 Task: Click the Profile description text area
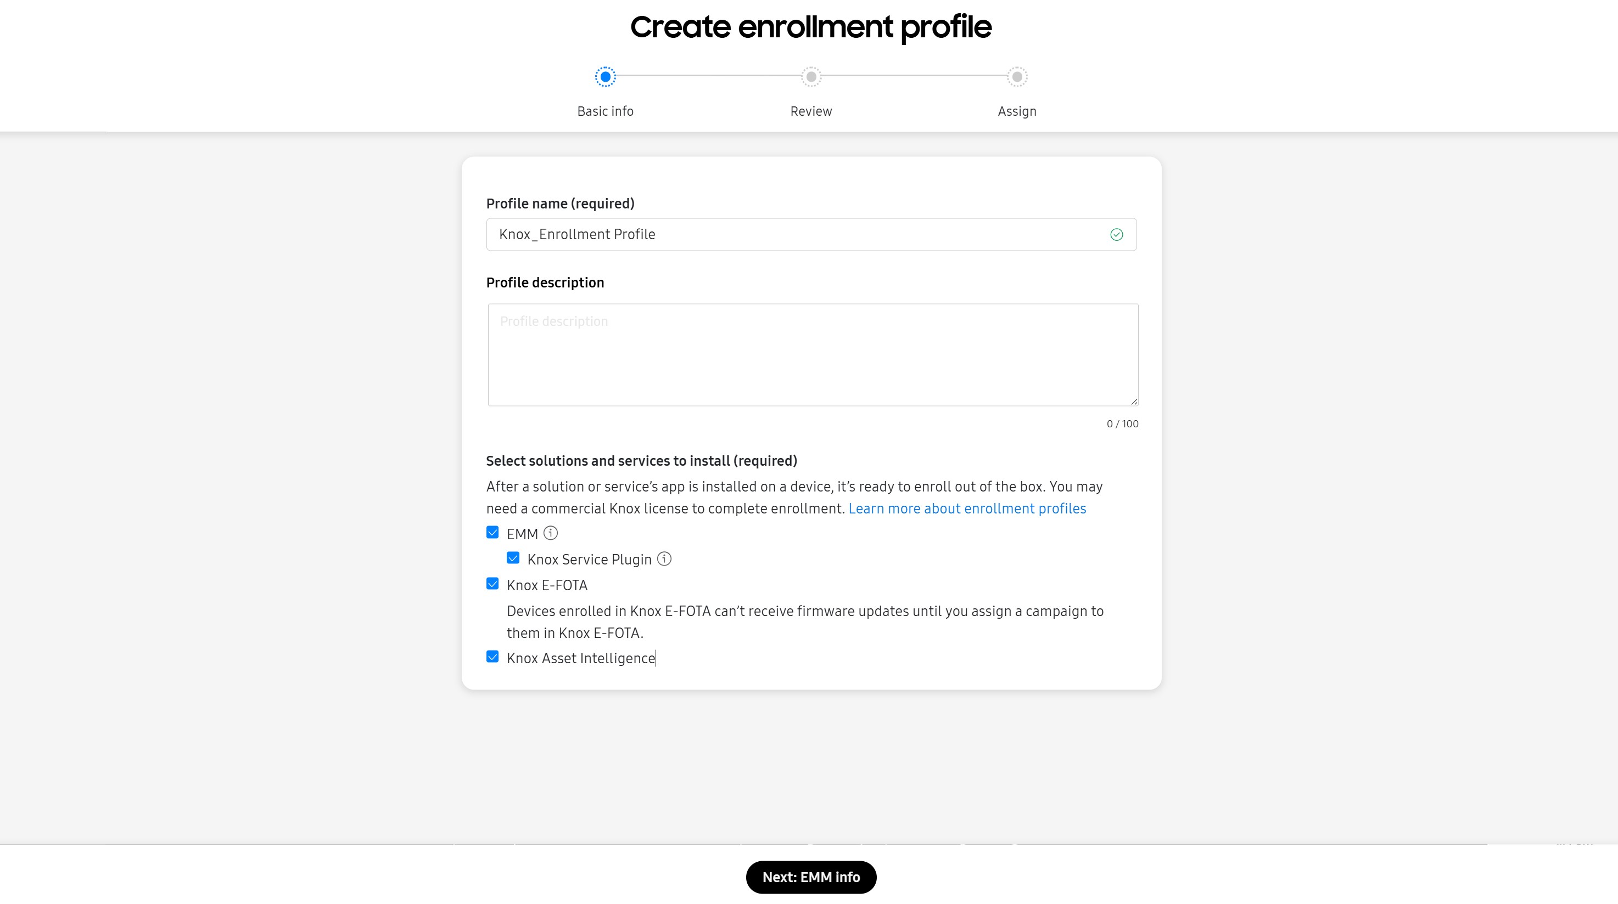[x=811, y=354]
